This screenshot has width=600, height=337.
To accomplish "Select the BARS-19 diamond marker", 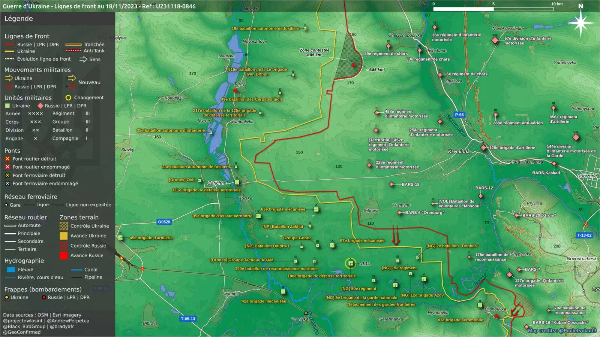I will pos(391,184).
